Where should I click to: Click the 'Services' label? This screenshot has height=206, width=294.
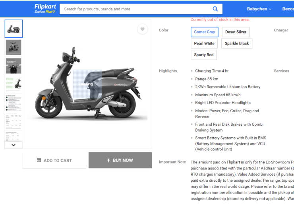click(x=281, y=71)
